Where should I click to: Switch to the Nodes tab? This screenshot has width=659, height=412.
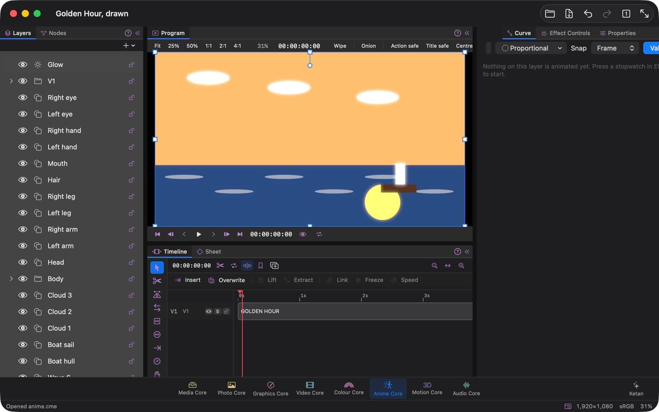click(x=54, y=33)
